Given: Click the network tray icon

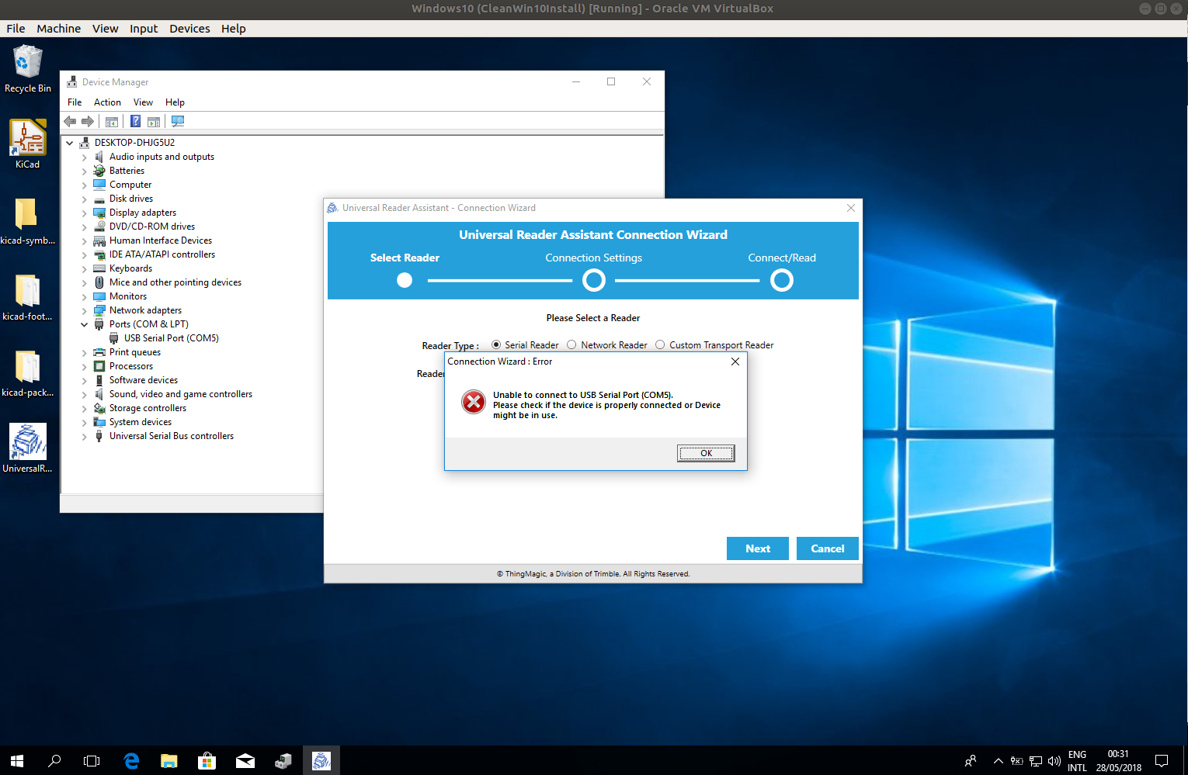Looking at the screenshot, I should coord(1036,761).
